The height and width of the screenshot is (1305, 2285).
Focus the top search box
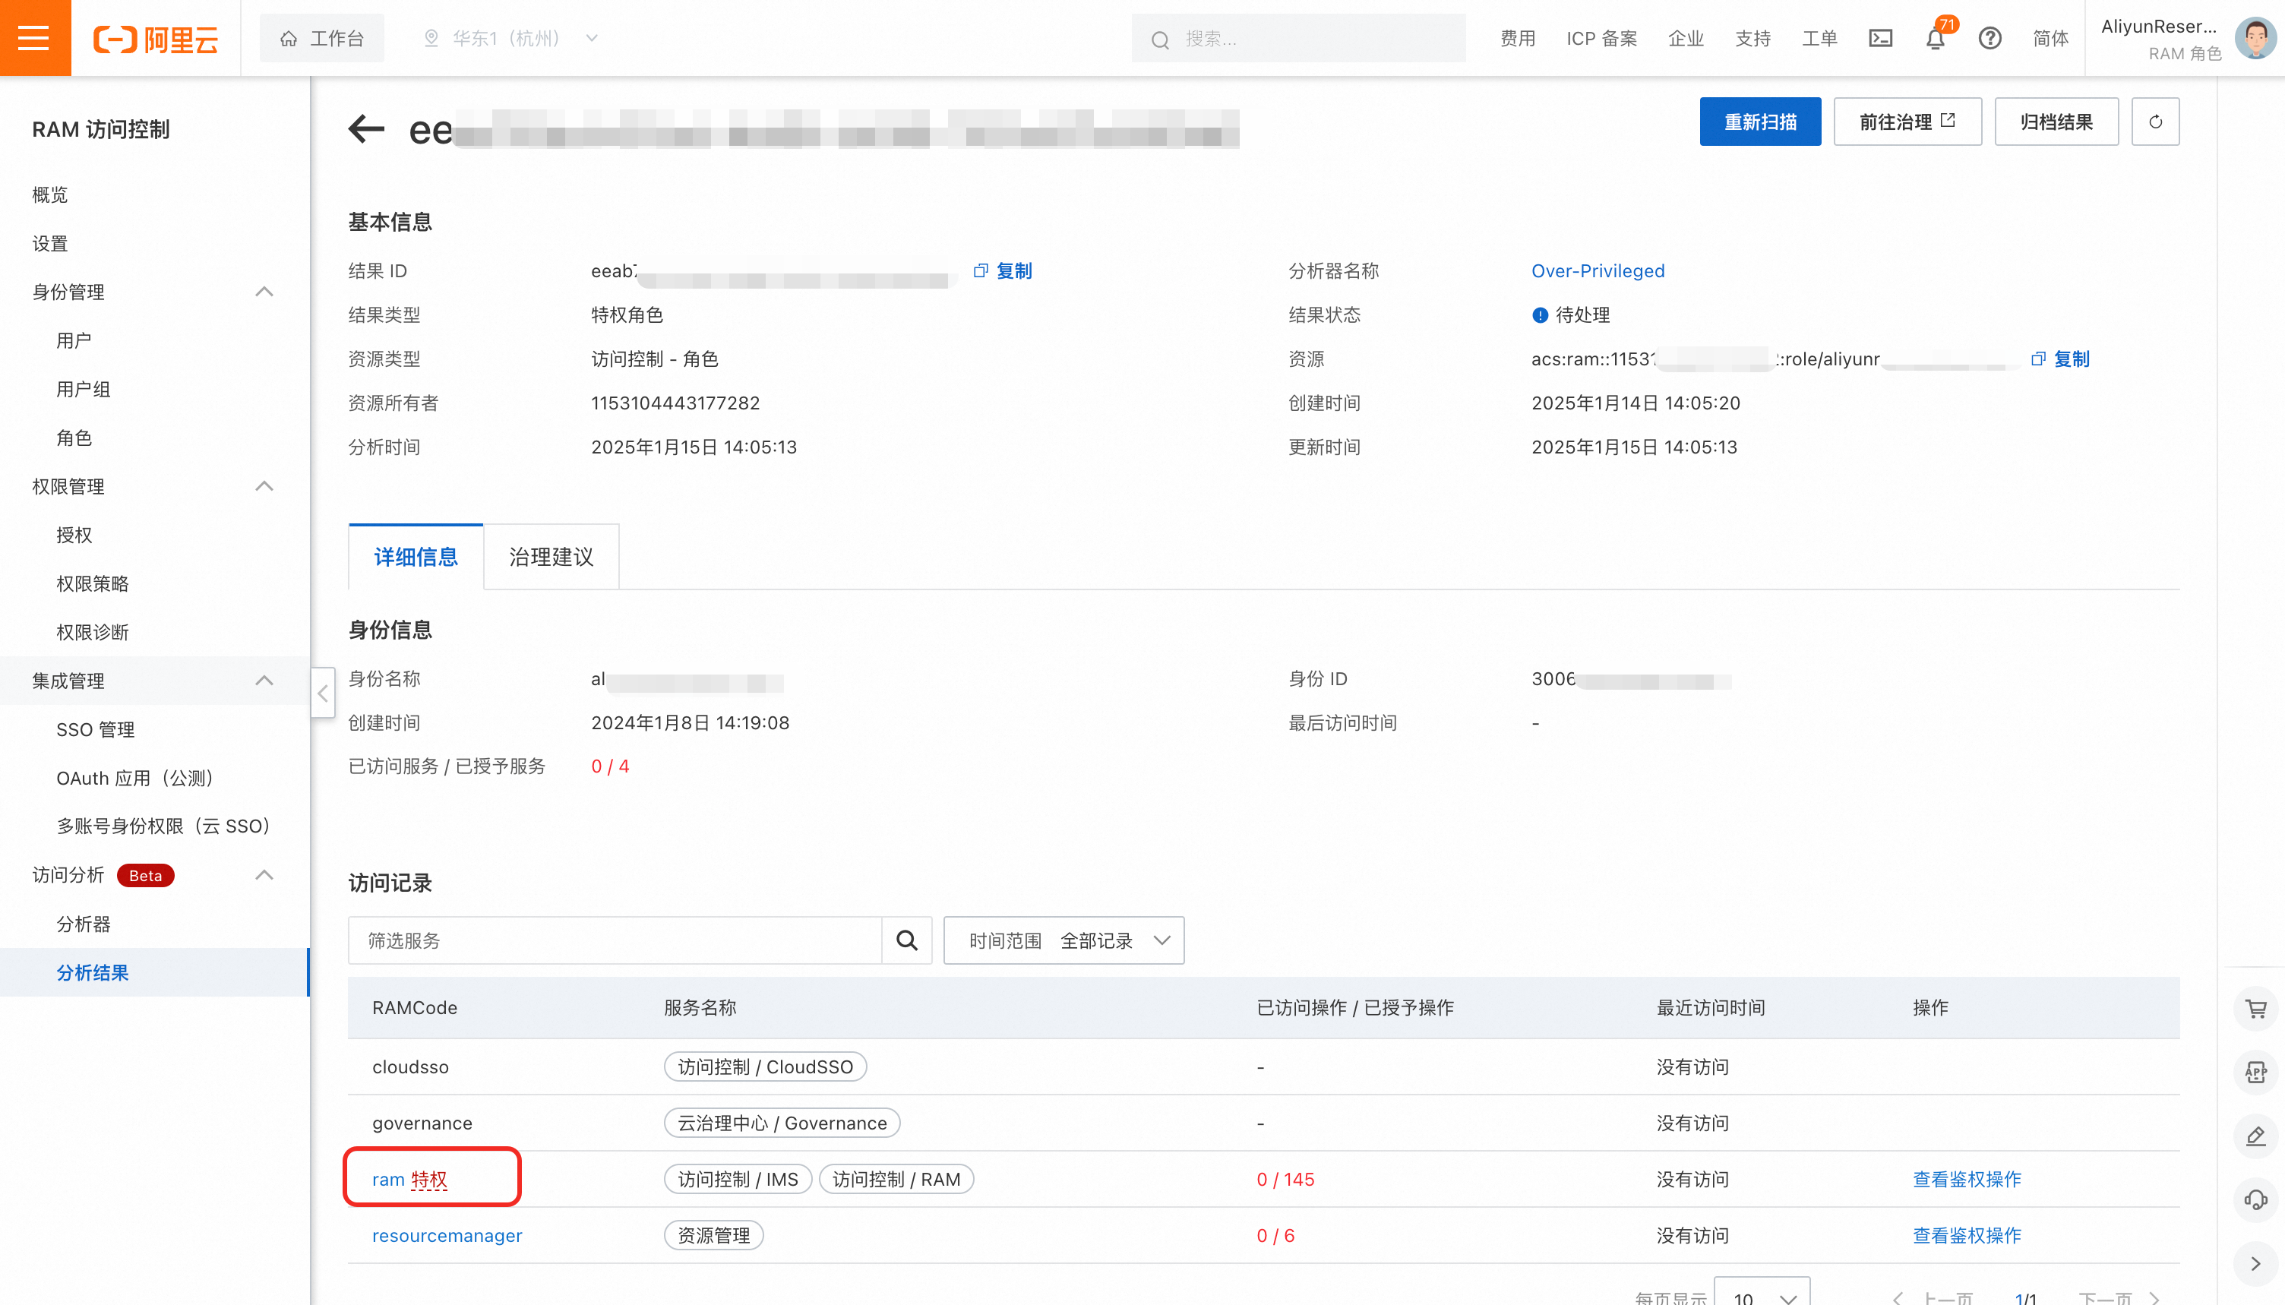point(1298,39)
